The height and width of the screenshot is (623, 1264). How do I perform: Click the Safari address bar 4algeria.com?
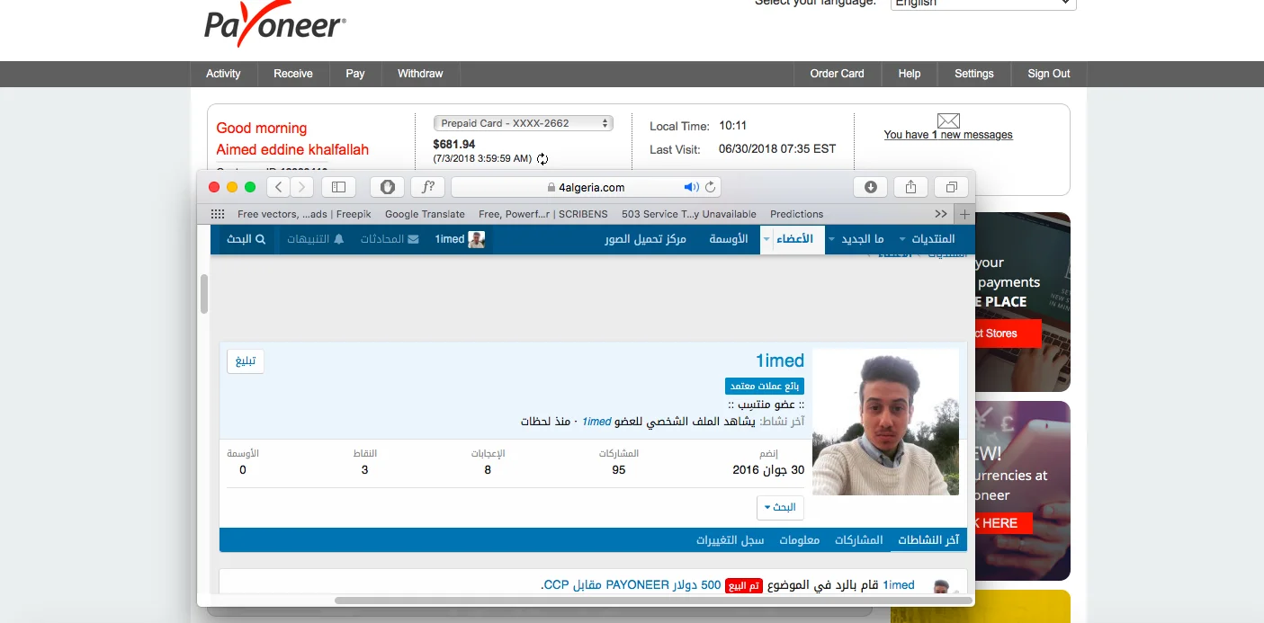585,187
